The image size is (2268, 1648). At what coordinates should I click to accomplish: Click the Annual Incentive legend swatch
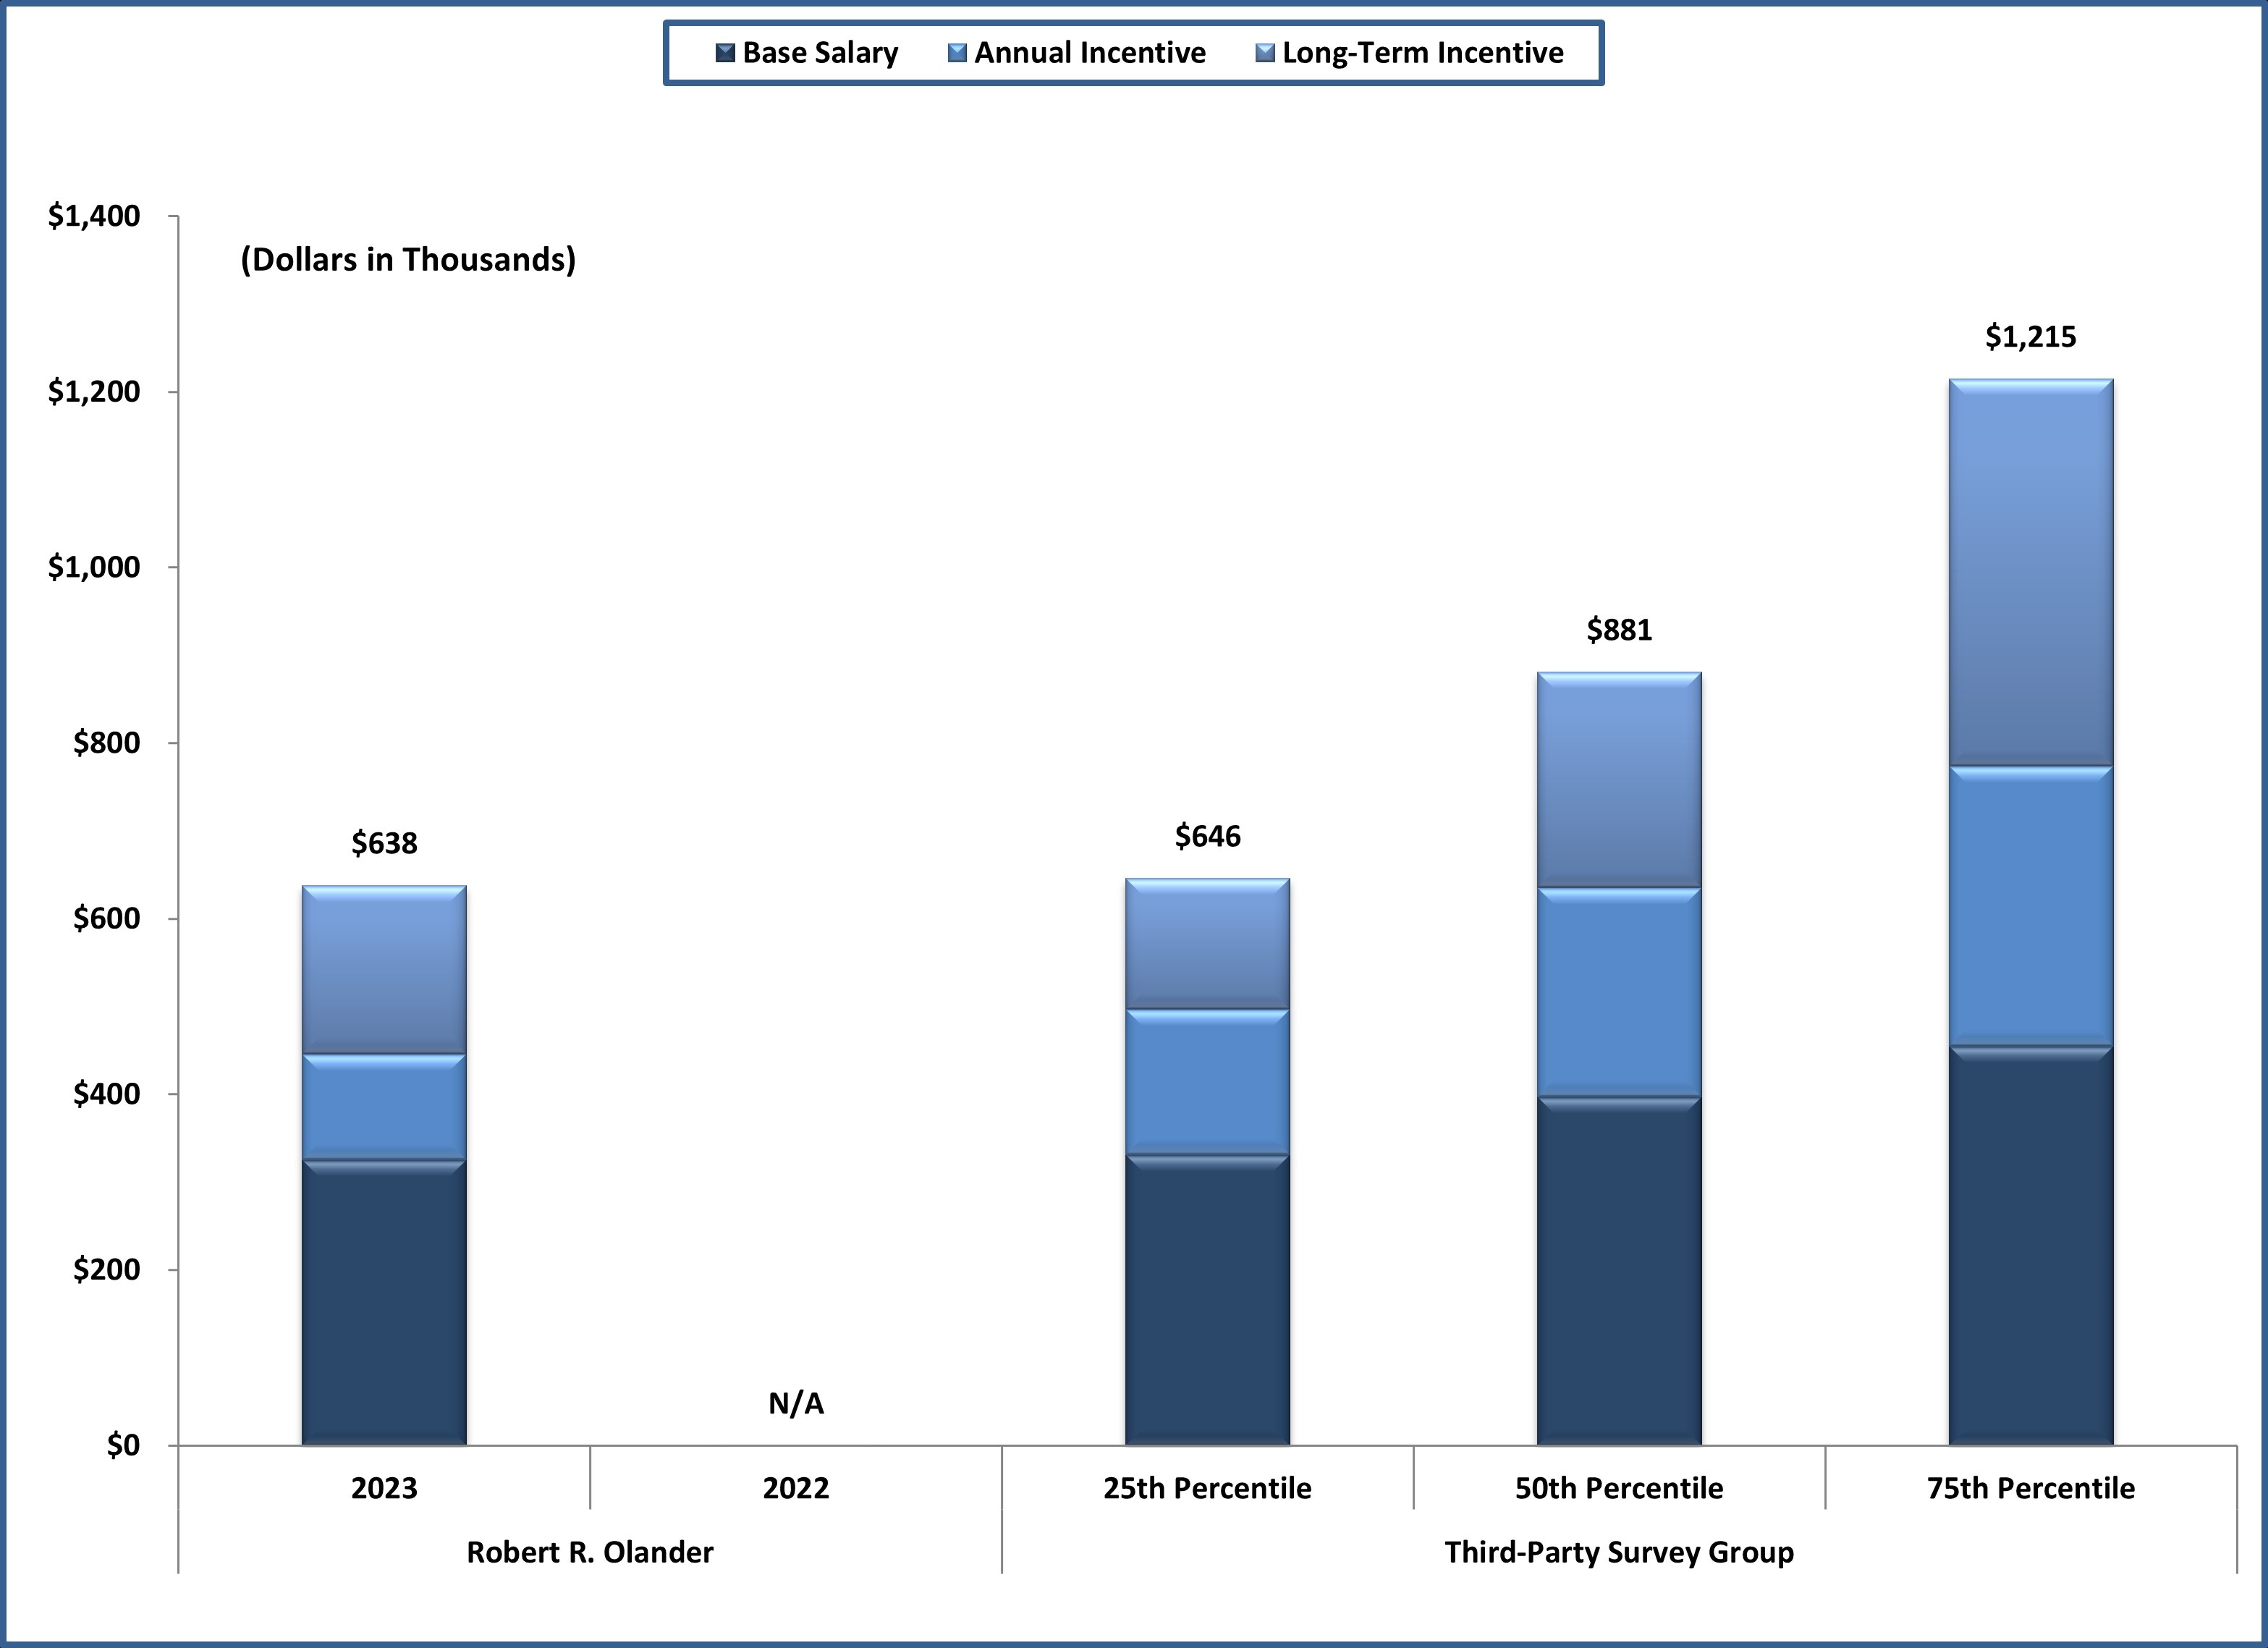(957, 53)
